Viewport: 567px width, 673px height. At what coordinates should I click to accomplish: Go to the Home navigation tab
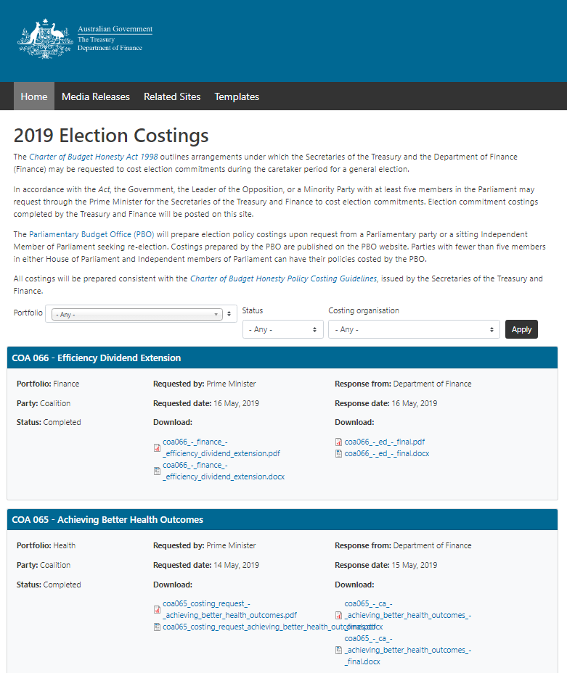tap(34, 96)
